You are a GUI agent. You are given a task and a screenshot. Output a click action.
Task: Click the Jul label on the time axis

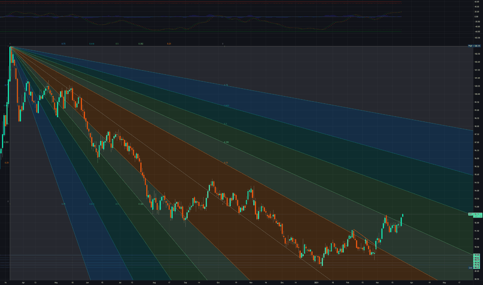tap(120, 282)
